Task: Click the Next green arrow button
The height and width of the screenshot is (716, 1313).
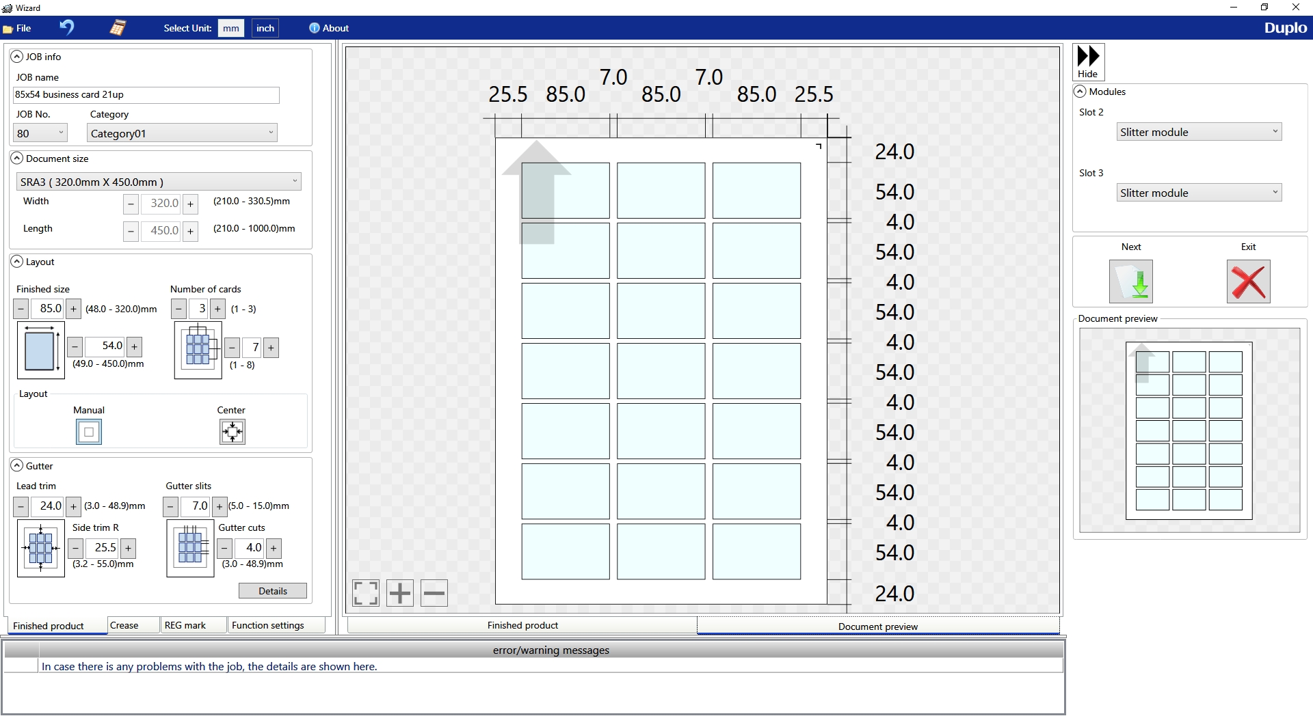Action: click(1131, 281)
